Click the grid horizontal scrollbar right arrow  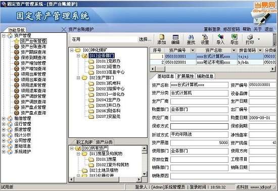(x=273, y=69)
